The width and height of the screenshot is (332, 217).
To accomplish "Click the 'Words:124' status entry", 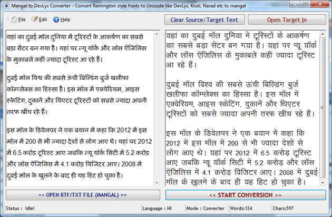I will click(x=241, y=209).
